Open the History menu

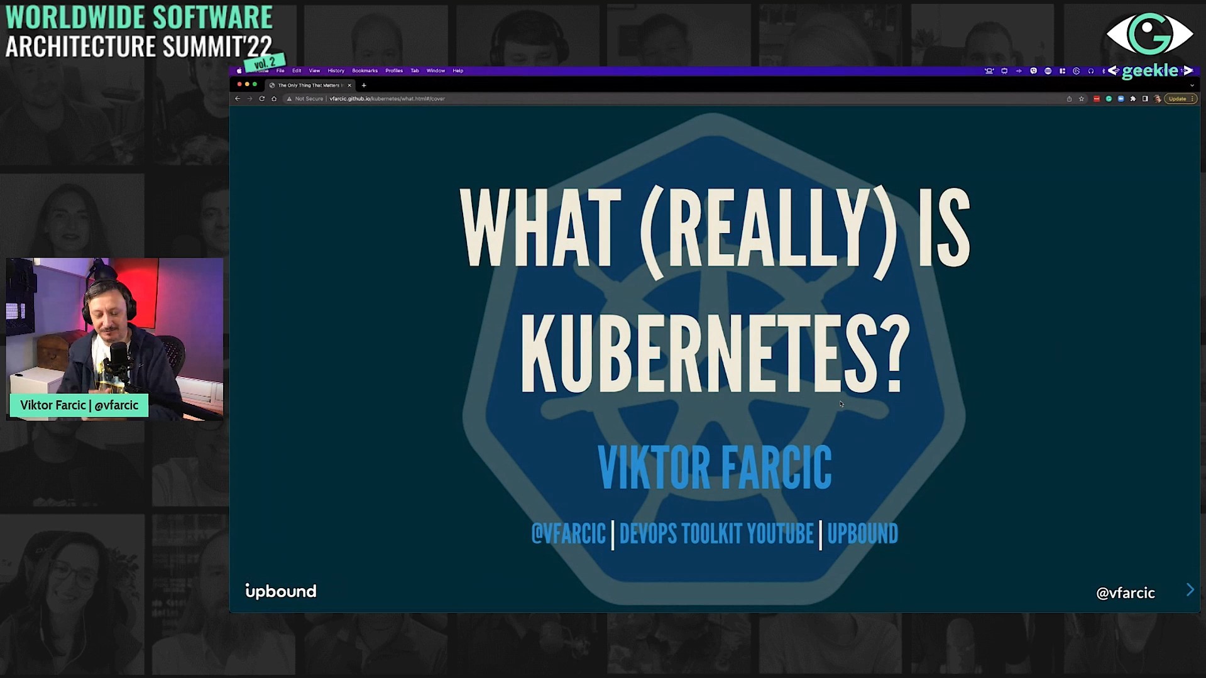click(x=336, y=71)
